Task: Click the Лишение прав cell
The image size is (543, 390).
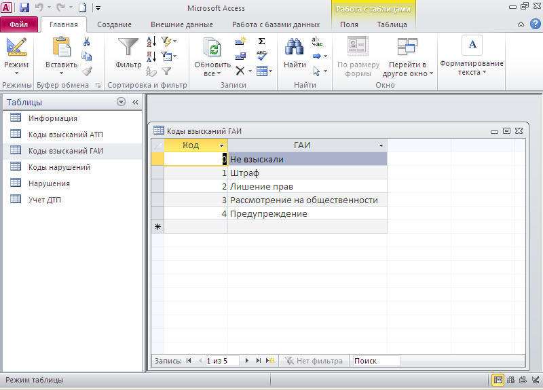Action: click(307, 186)
